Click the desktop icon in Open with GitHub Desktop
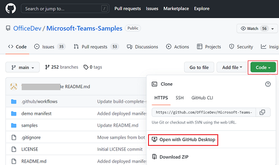279x165 pixels. pos(154,139)
